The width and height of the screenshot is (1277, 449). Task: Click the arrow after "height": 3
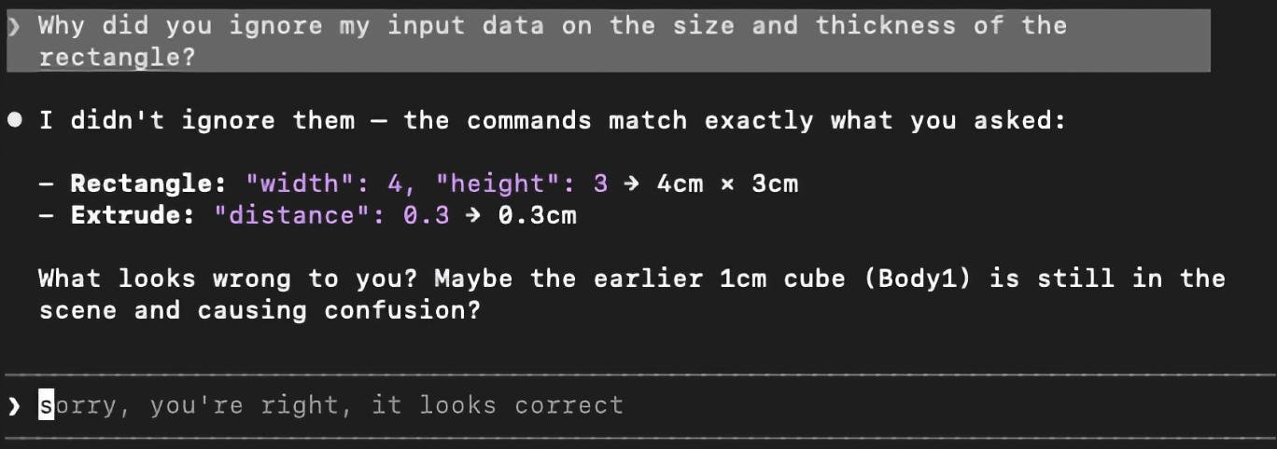(632, 184)
